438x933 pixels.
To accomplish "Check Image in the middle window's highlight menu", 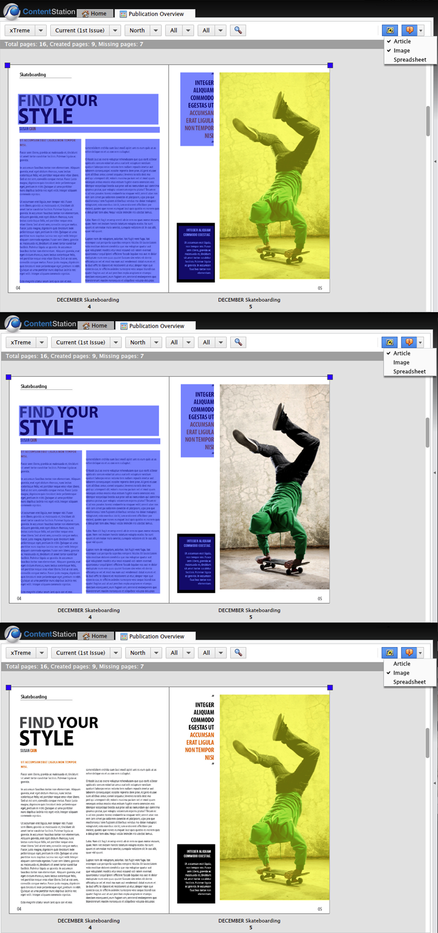I will (x=401, y=362).
